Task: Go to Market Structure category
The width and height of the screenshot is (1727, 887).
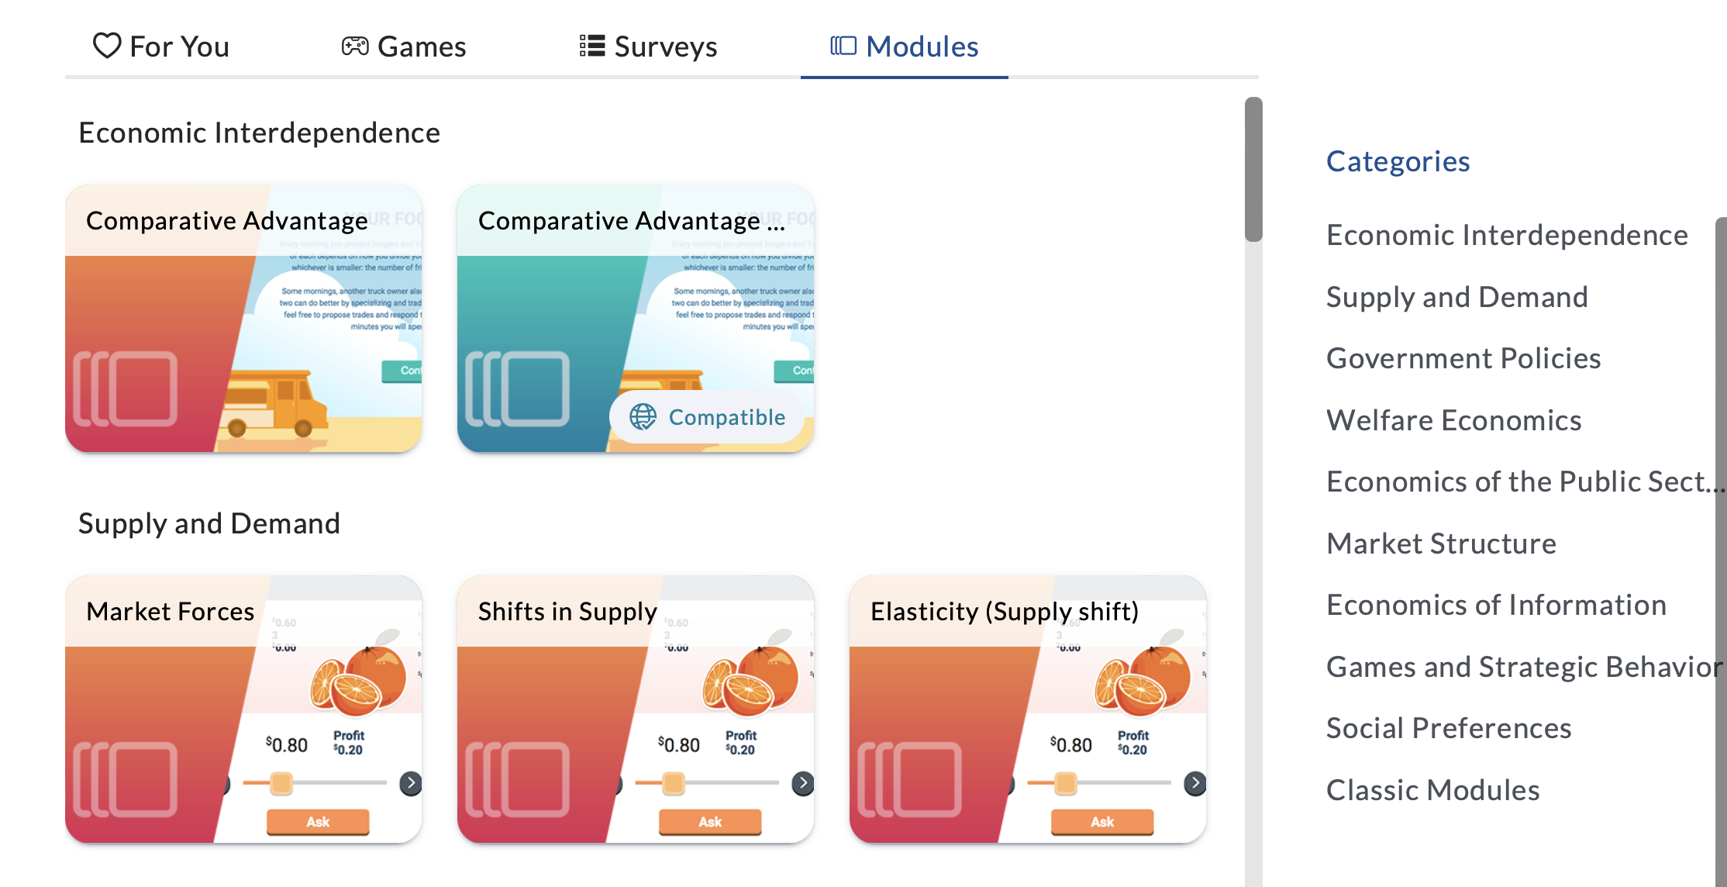Action: pos(1441,544)
